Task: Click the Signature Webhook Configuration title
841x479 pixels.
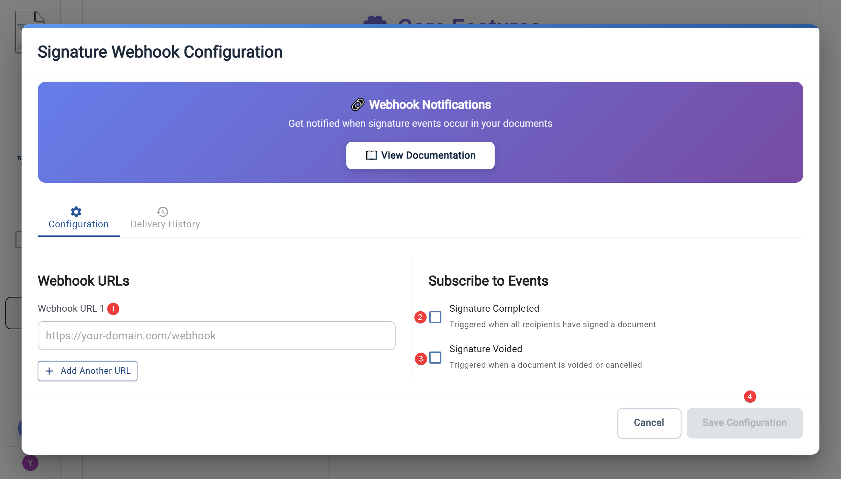Action: [160, 52]
